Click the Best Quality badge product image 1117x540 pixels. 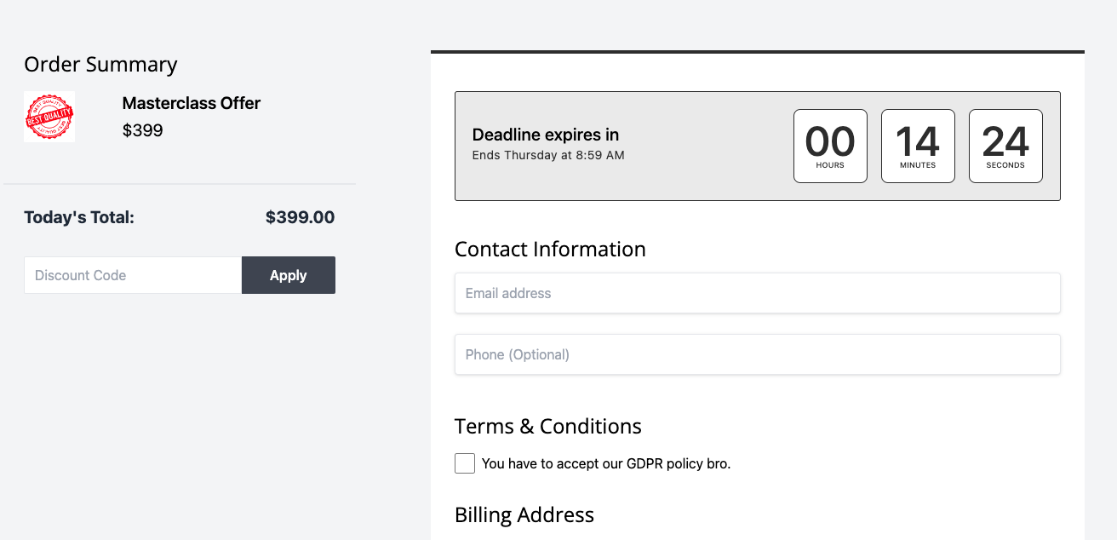click(x=49, y=117)
